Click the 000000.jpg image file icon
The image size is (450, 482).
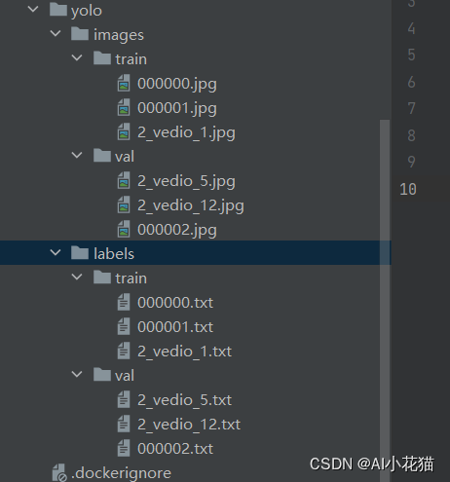[124, 83]
